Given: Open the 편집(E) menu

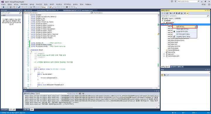Looking at the screenshot, I should click(x=10, y=4).
